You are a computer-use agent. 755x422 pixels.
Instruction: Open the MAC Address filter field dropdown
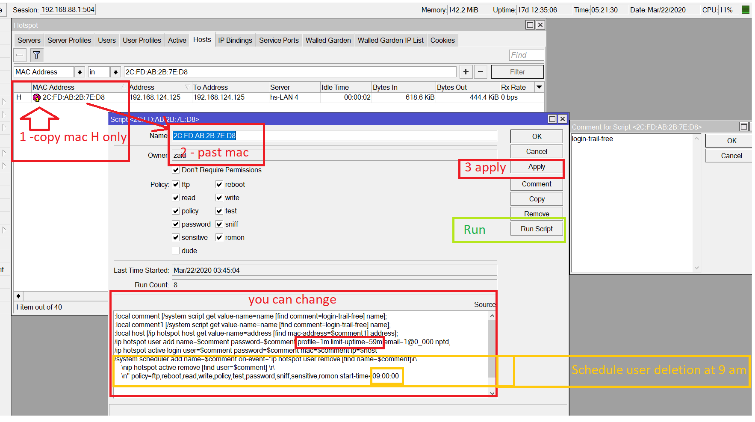click(x=80, y=72)
